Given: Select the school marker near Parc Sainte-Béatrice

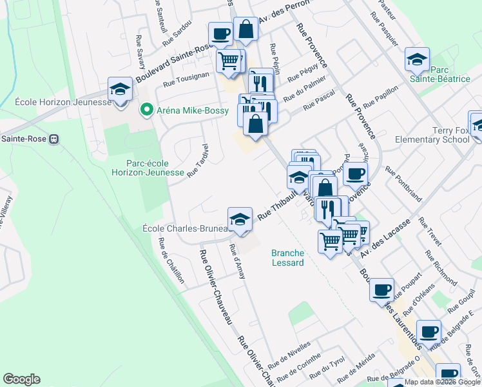Looking at the screenshot, I should [x=417, y=60].
